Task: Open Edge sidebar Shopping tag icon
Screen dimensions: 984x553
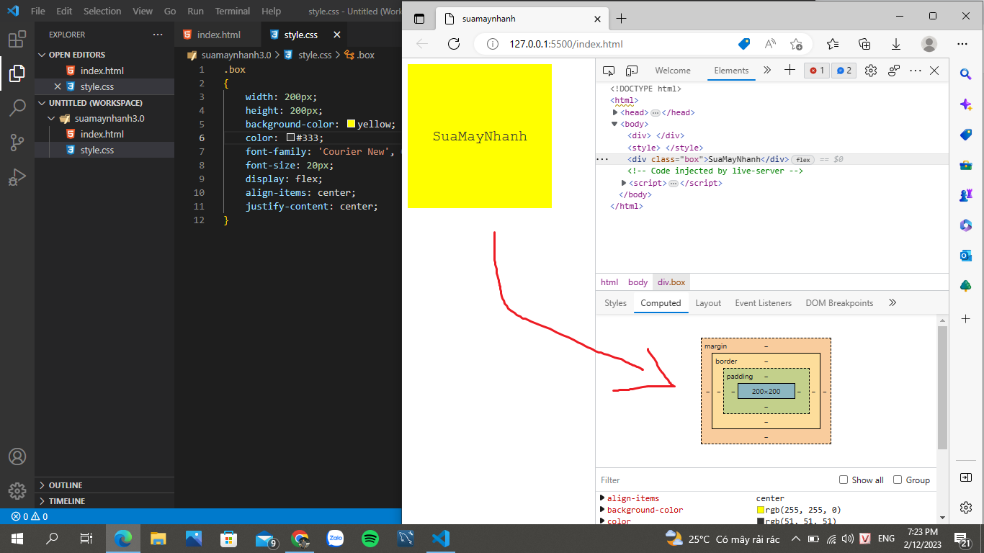Action: point(966,135)
